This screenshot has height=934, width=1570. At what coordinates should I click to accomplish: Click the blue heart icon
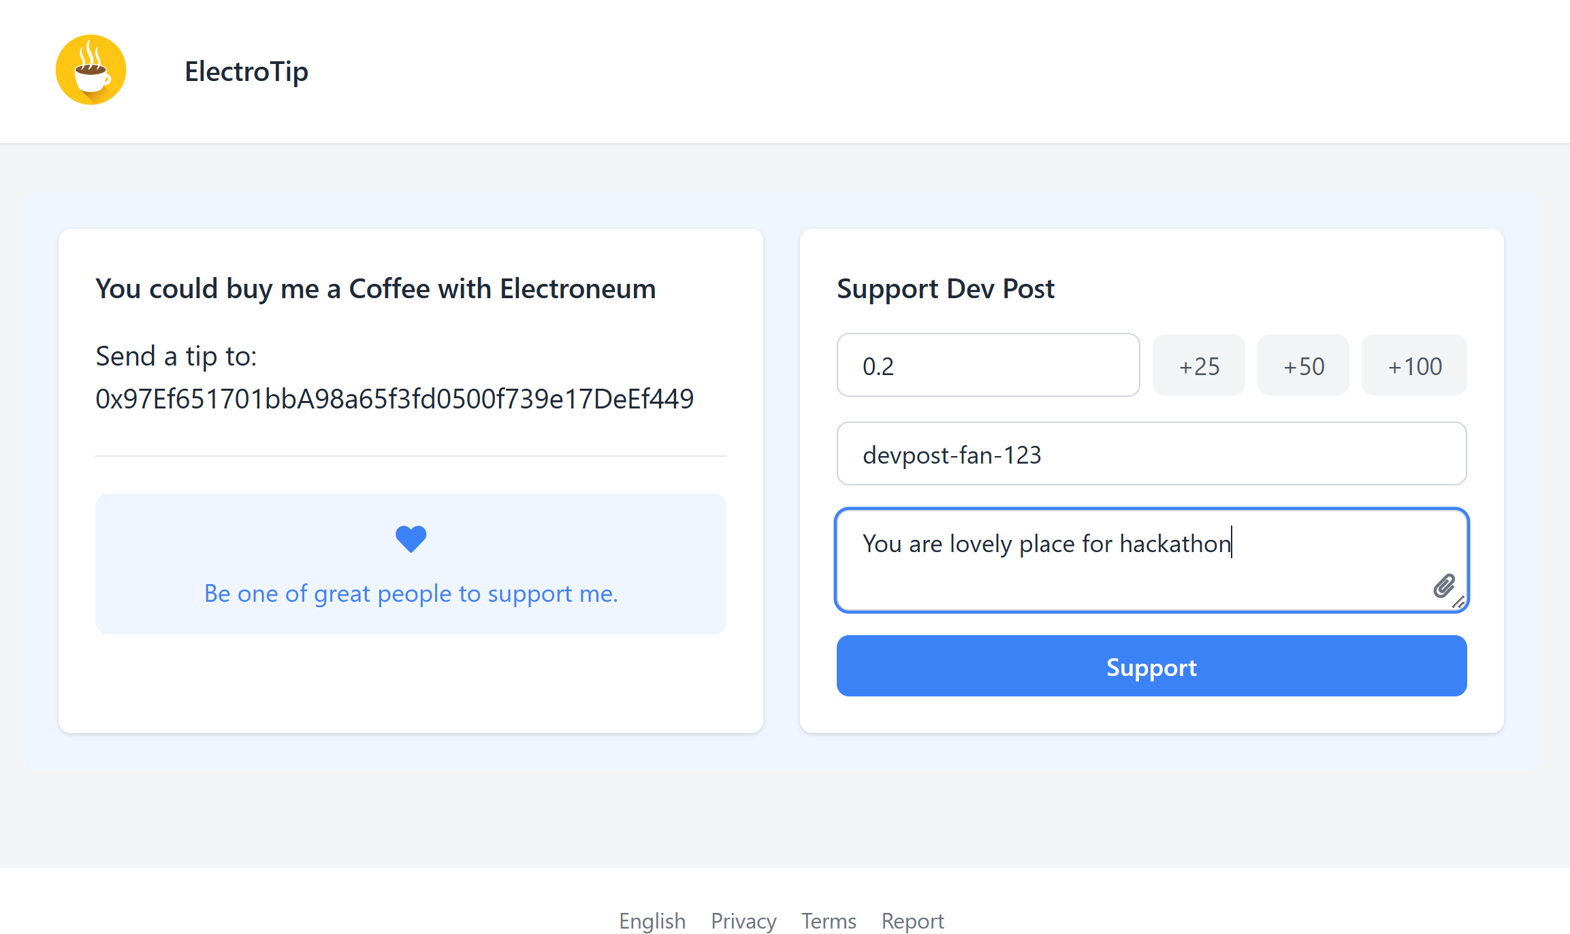pos(411,538)
